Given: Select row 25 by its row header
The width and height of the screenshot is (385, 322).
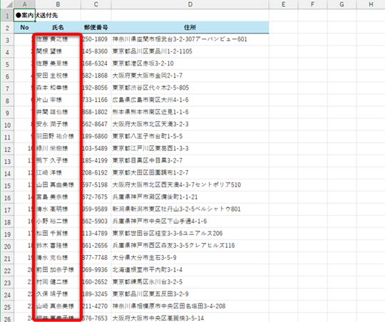Looking at the screenshot, I should 7,307.
